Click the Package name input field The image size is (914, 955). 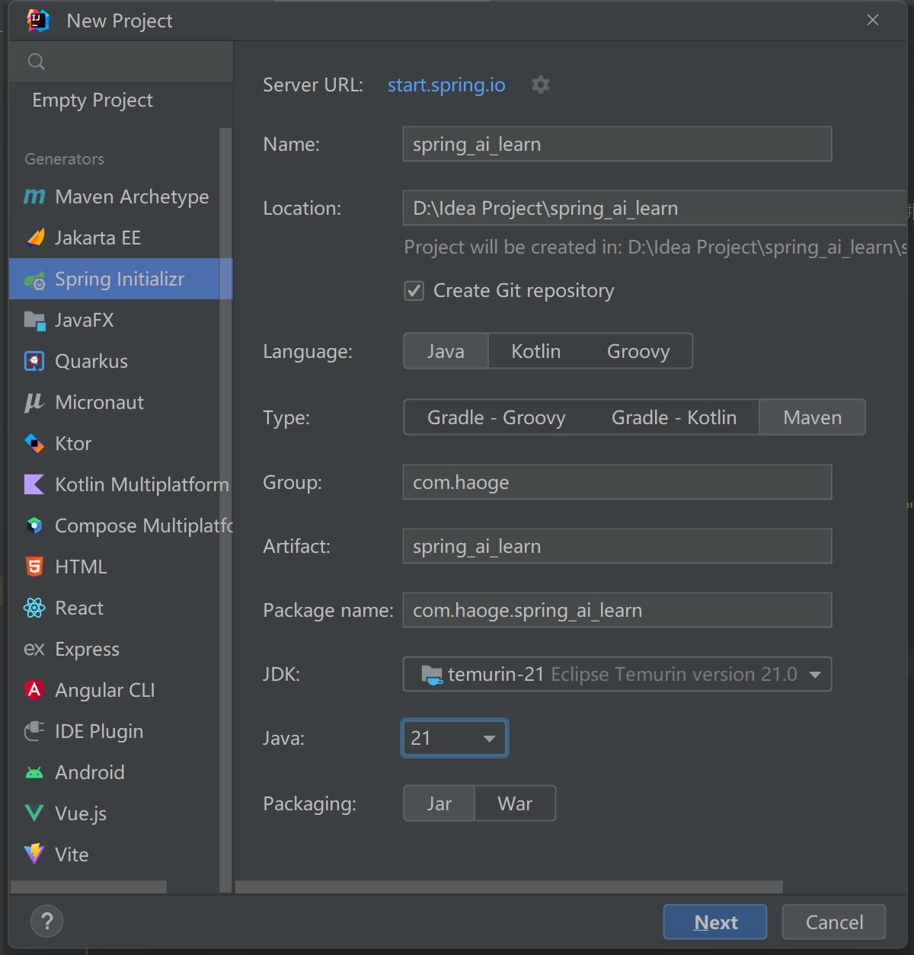pos(617,610)
